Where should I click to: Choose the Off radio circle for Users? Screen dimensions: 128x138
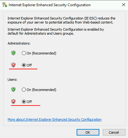[24, 102]
